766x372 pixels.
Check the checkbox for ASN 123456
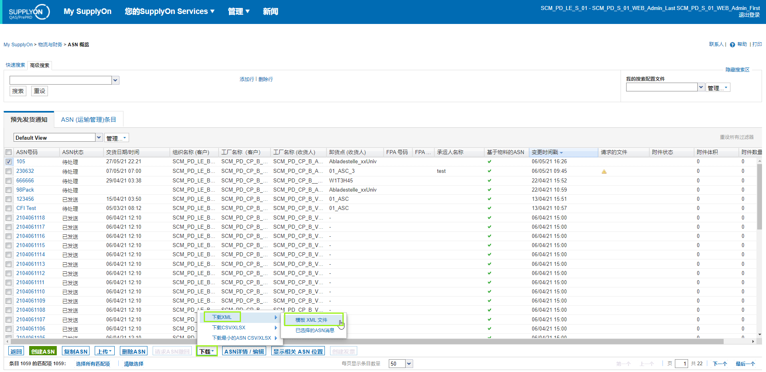pyautogui.click(x=8, y=199)
